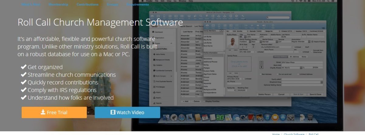Select Significant Dates in the profile list
The image size is (365, 135).
tap(210, 74)
